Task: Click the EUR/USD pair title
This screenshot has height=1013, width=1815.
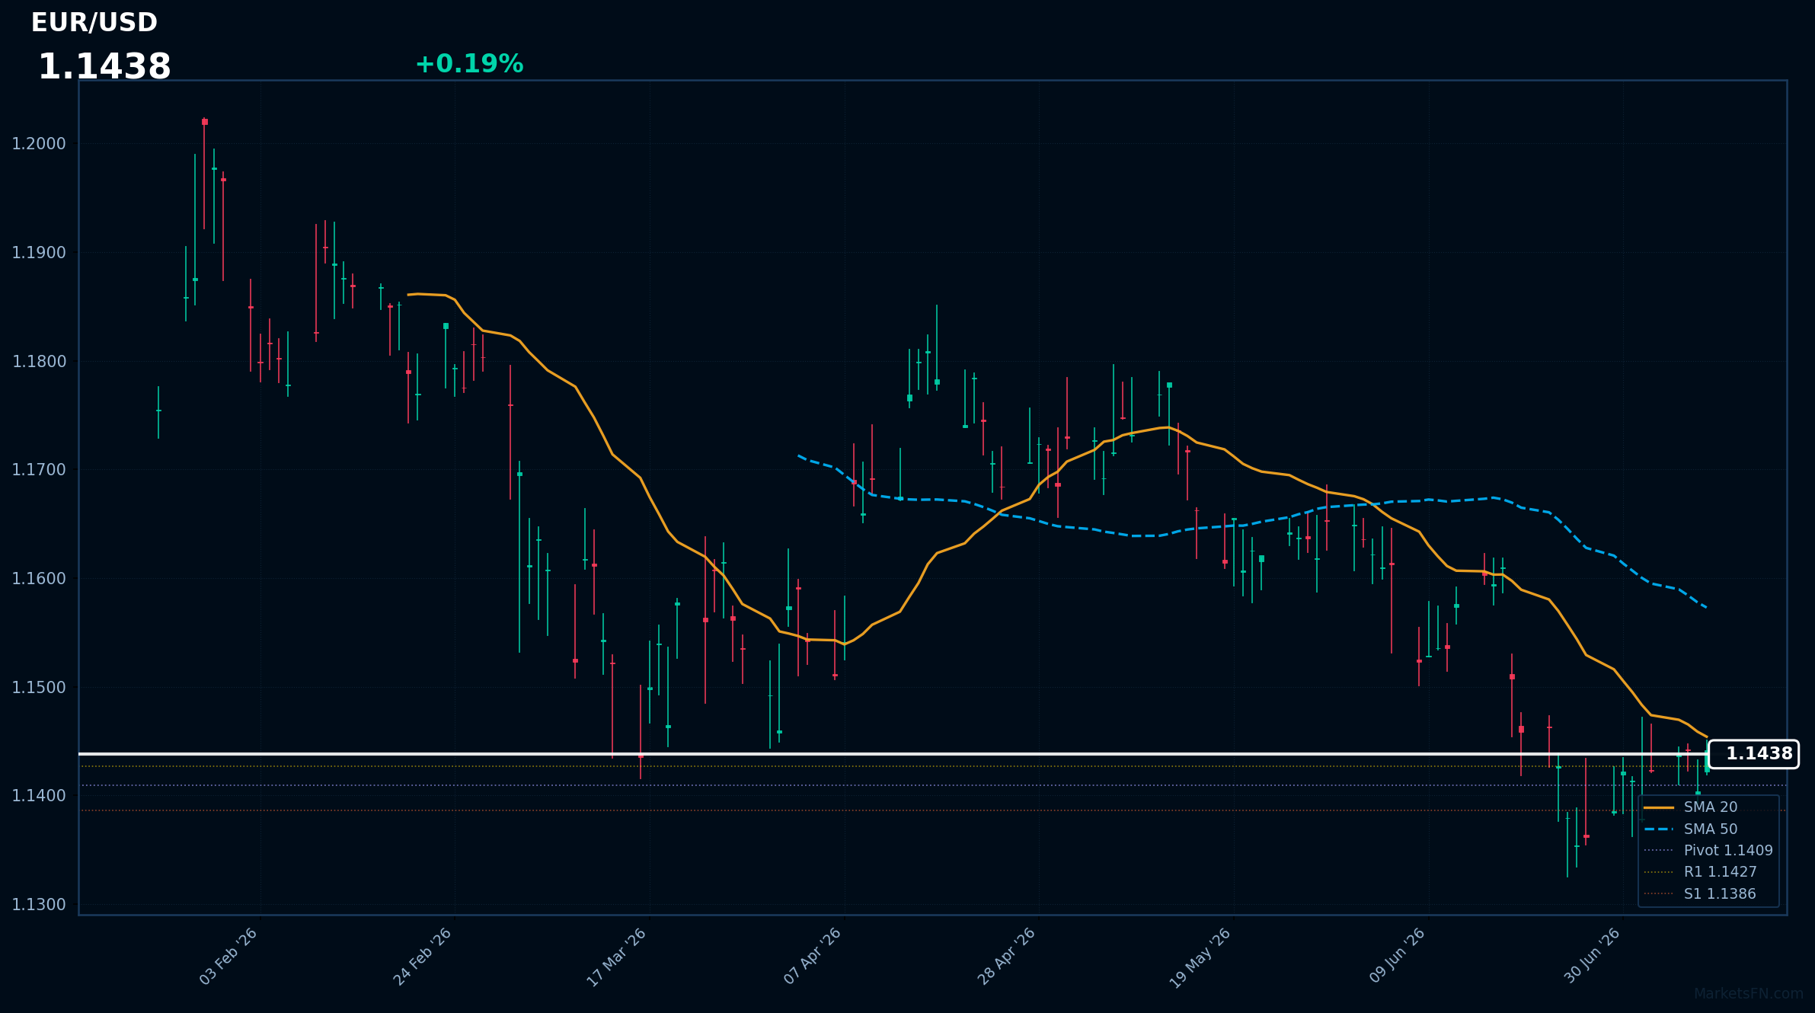Action: click(94, 23)
